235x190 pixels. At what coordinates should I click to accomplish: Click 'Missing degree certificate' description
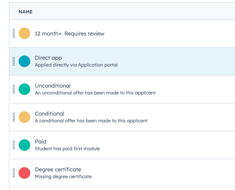63,177
